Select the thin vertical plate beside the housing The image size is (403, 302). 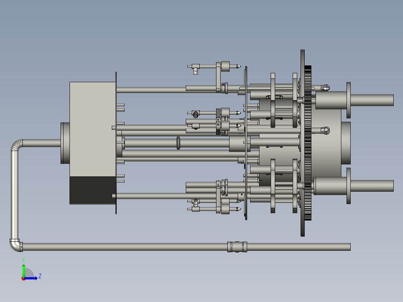click(x=116, y=143)
